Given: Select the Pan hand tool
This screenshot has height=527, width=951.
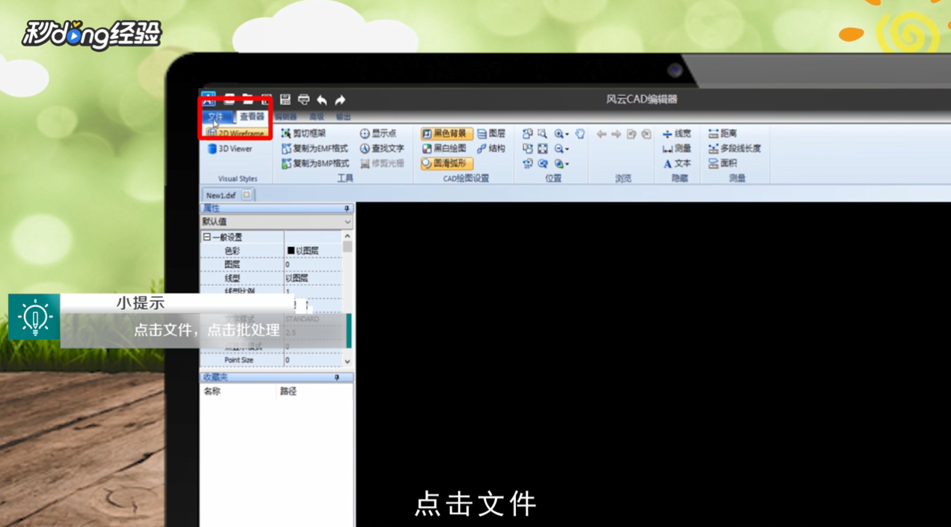Looking at the screenshot, I should pos(580,134).
